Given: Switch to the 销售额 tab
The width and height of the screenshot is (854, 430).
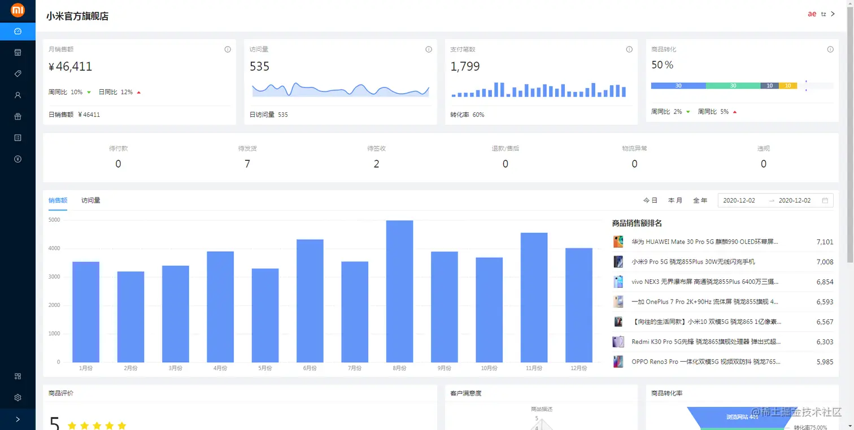Looking at the screenshot, I should click(58, 200).
